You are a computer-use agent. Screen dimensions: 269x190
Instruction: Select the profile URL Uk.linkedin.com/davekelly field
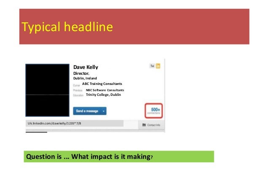click(75, 123)
